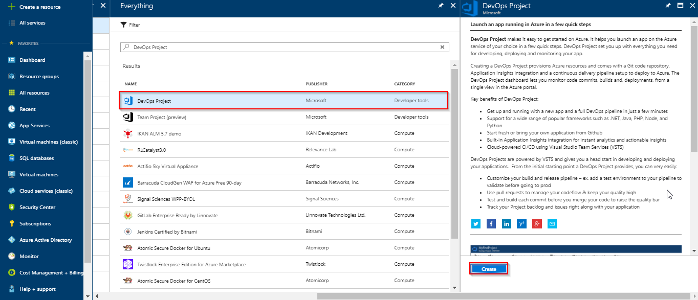Click the horizontal scrollbar at the bottom
The image size is (698, 300).
tap(503, 296)
